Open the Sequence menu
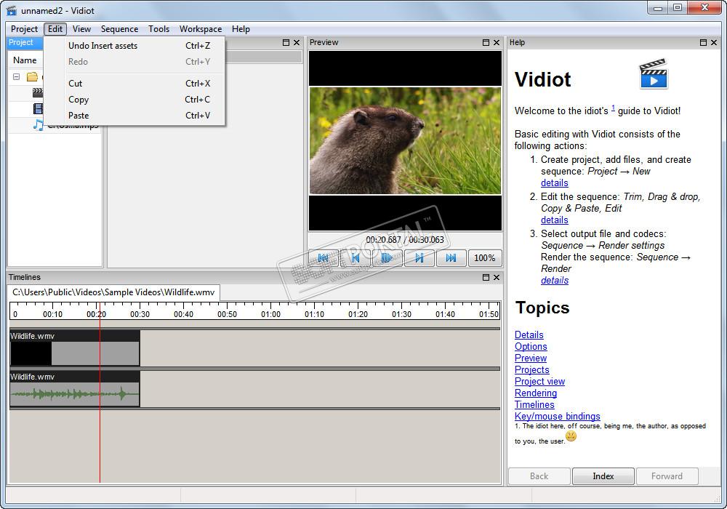This screenshot has width=727, height=509. [x=119, y=29]
